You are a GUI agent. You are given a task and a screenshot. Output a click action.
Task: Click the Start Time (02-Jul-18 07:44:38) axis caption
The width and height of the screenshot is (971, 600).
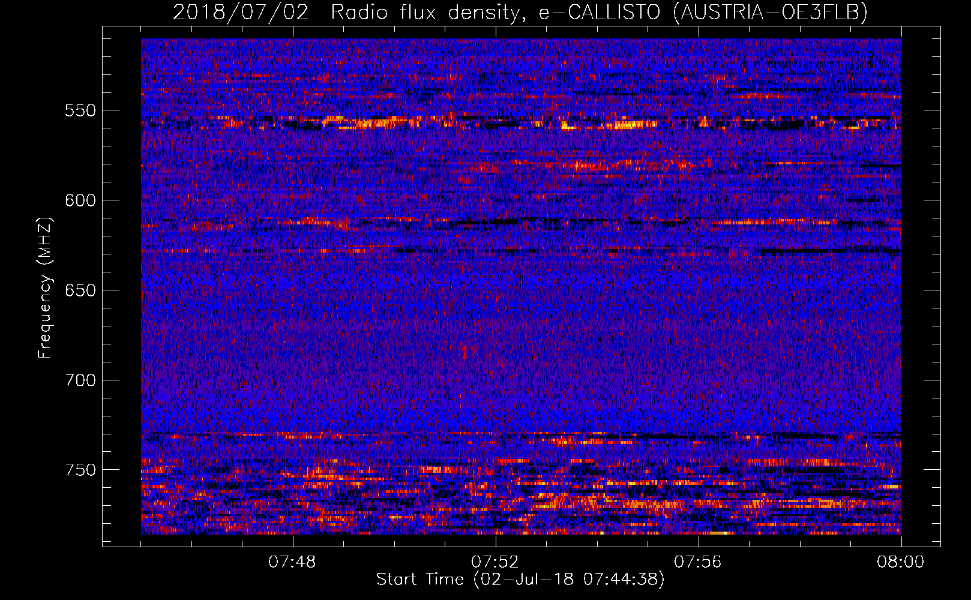pos(520,580)
